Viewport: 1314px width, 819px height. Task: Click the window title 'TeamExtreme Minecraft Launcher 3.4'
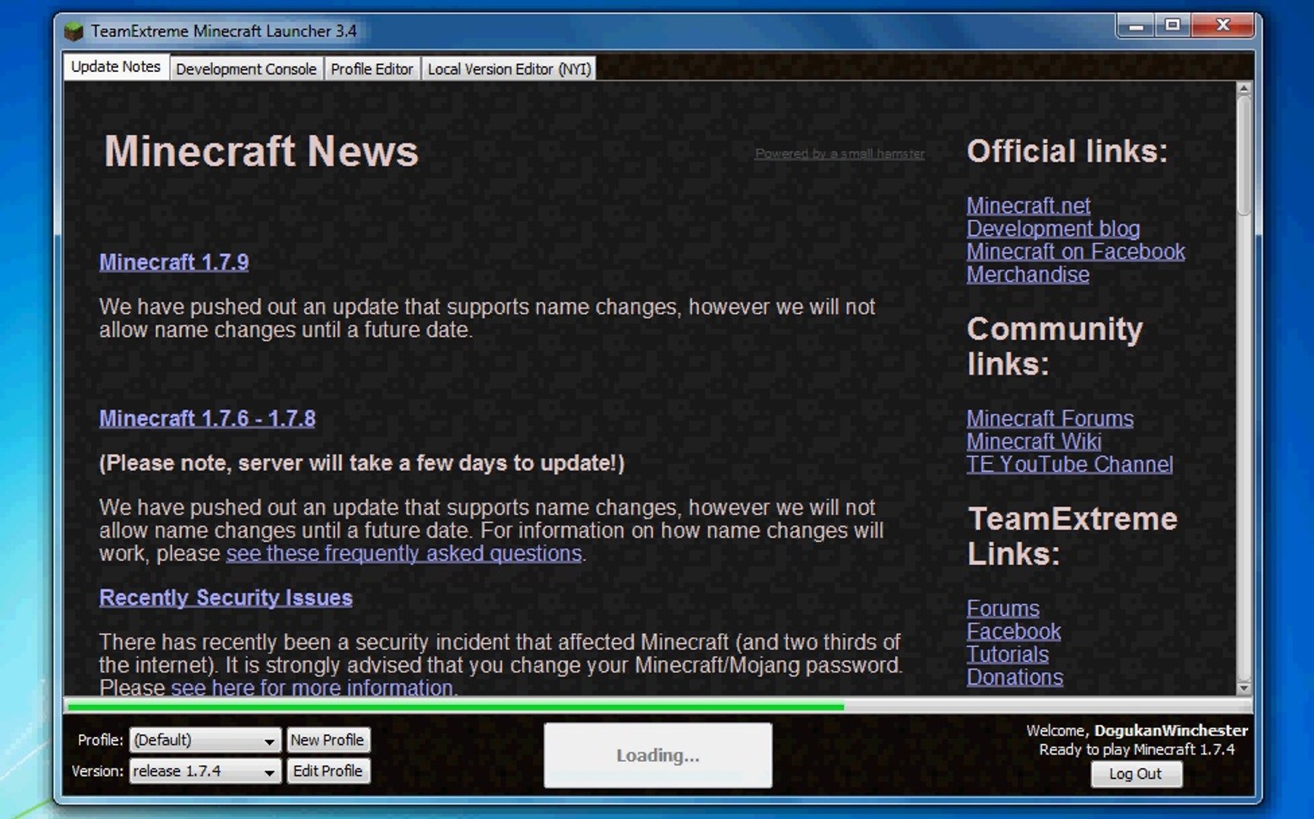click(224, 31)
